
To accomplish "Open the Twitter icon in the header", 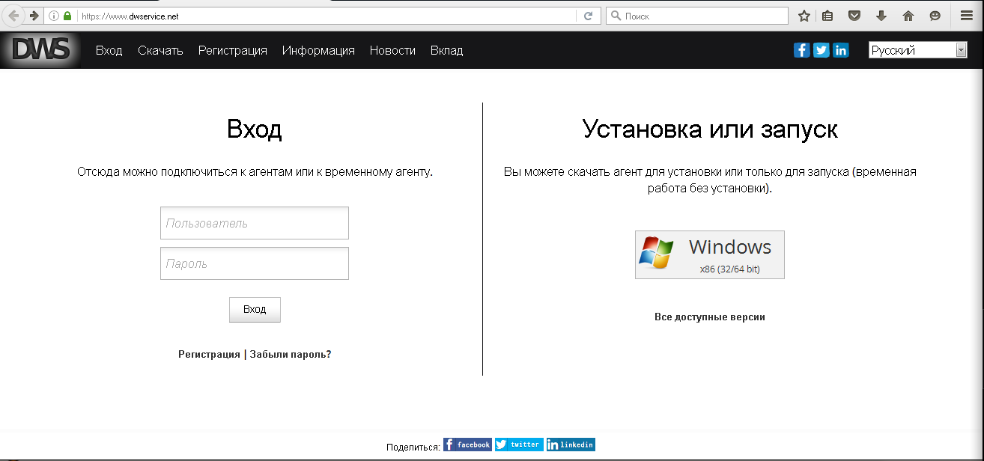I will coord(821,50).
